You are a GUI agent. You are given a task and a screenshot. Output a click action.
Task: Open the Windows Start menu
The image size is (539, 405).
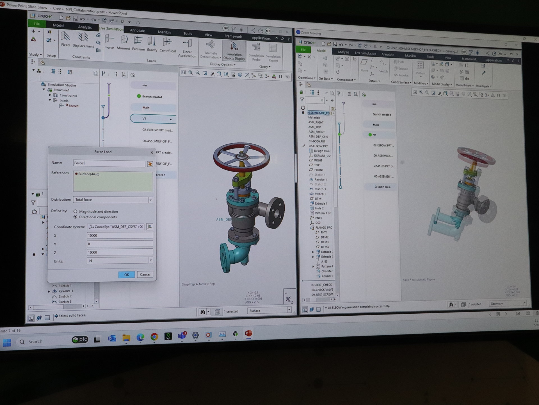[7, 343]
